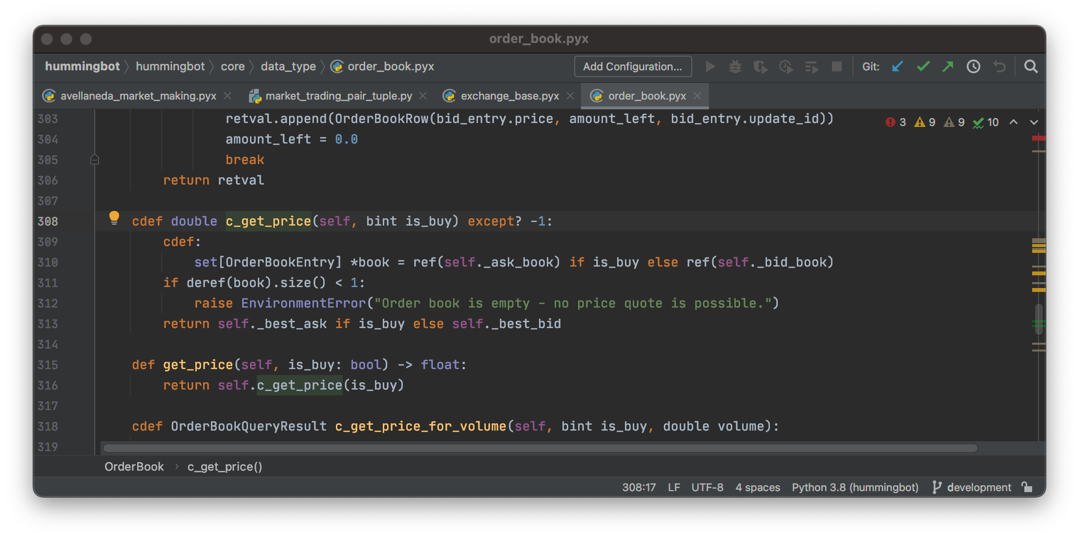The width and height of the screenshot is (1079, 538).
Task: Jump to previous highlighted error arrow
Action: (1014, 122)
